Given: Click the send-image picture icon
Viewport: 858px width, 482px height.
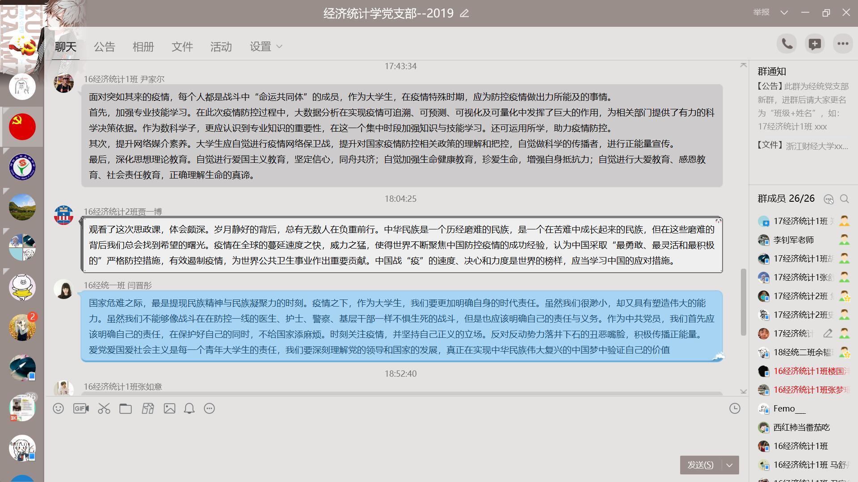Looking at the screenshot, I should (169, 408).
